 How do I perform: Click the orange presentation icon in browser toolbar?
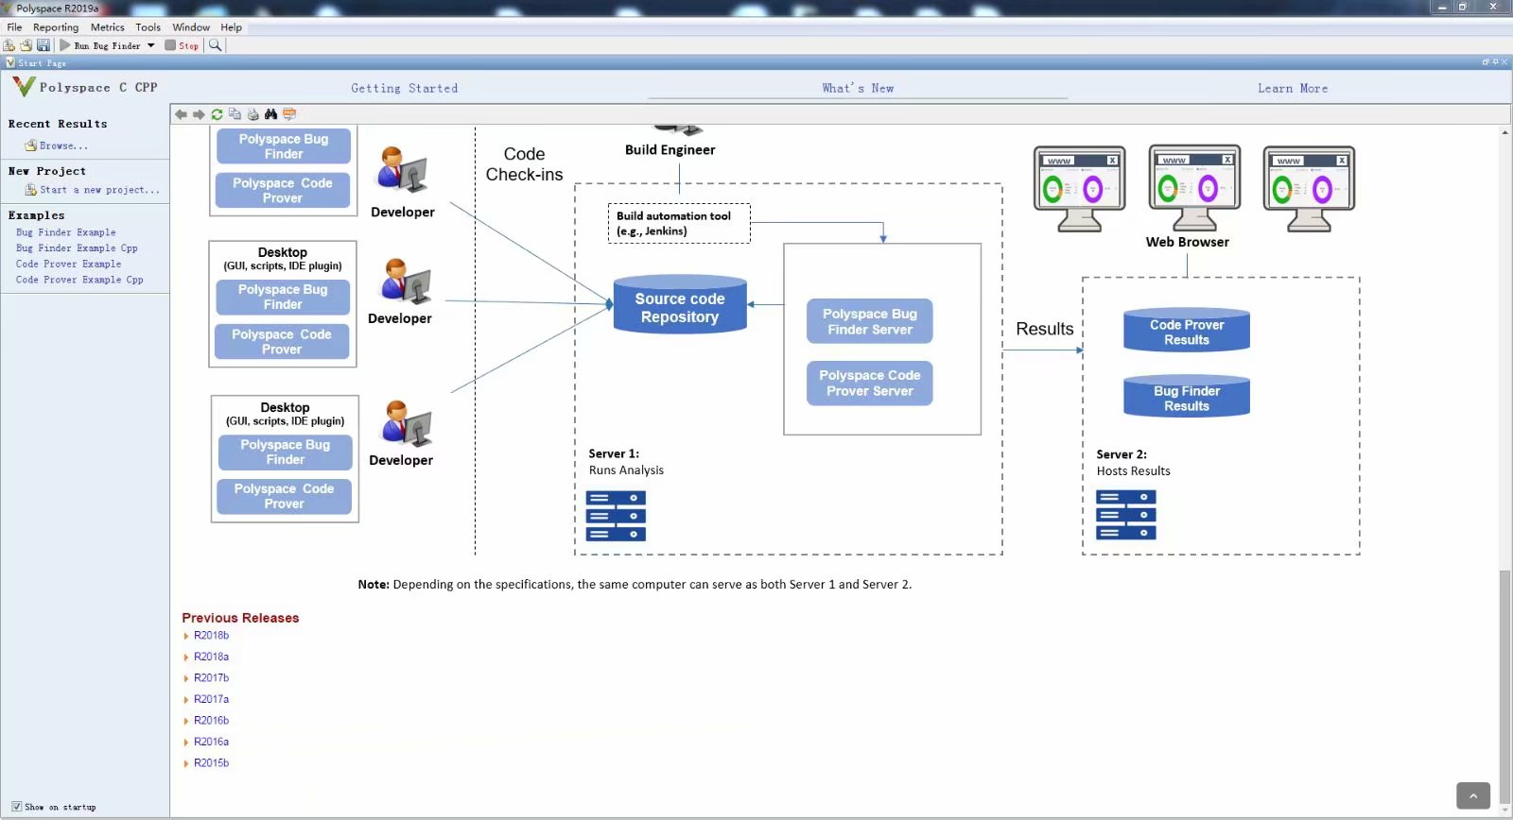click(289, 114)
